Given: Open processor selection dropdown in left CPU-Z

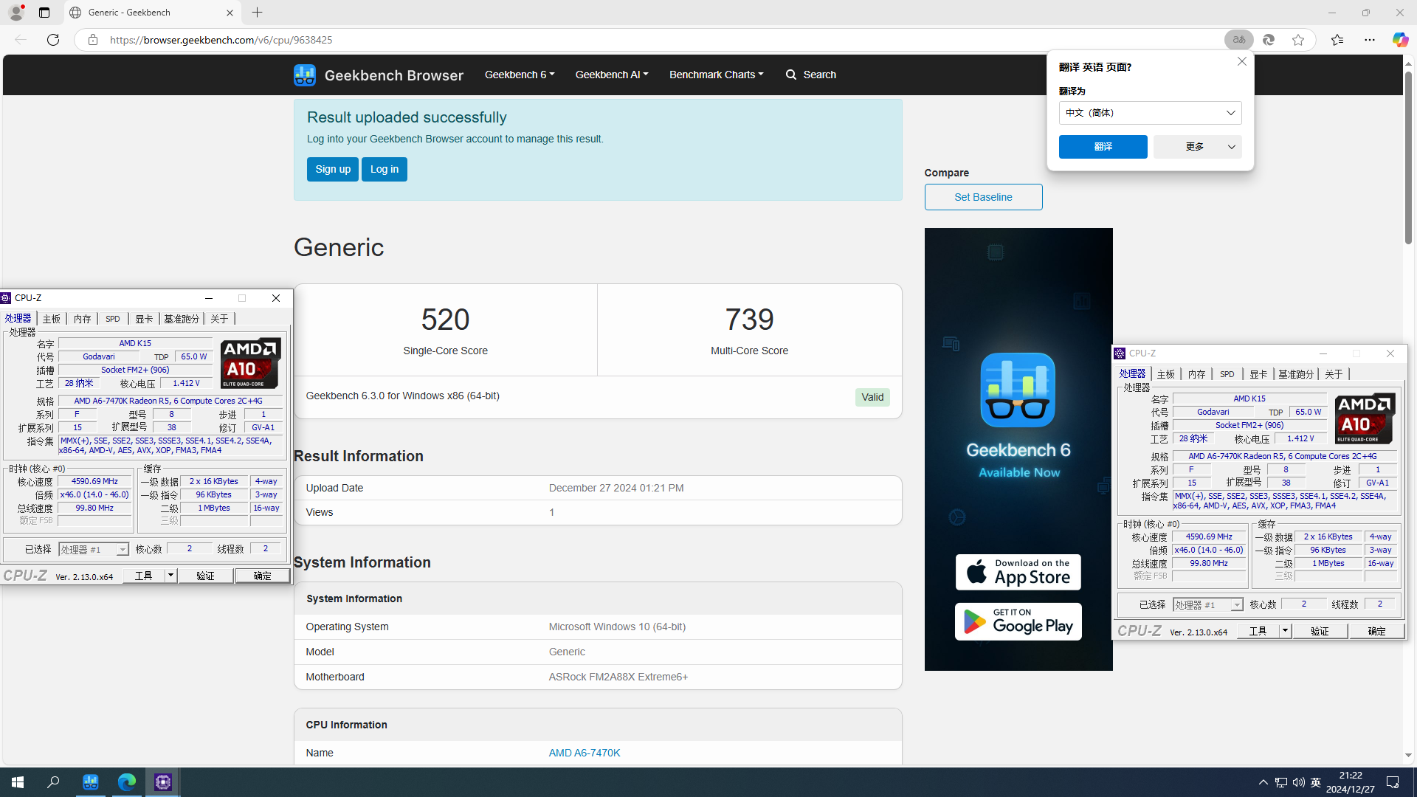Looking at the screenshot, I should tap(123, 550).
